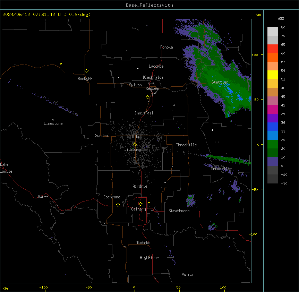Click the Lake Louise label
299x292 pixels.
pyautogui.click(x=6, y=168)
